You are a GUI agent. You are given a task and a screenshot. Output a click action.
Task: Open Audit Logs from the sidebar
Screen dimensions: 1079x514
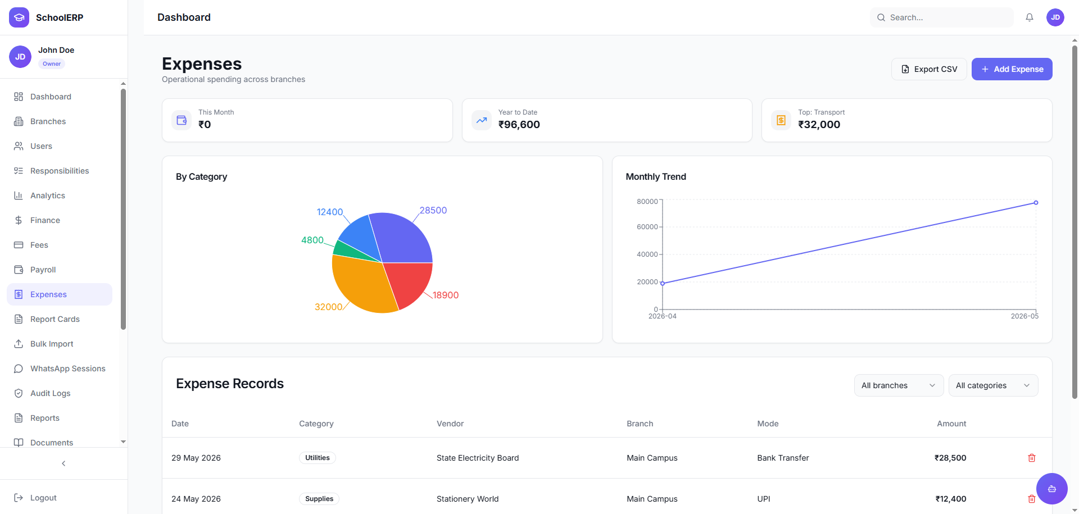(x=60, y=393)
